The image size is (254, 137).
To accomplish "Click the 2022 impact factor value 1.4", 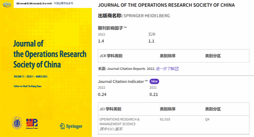I will point(101,41).
